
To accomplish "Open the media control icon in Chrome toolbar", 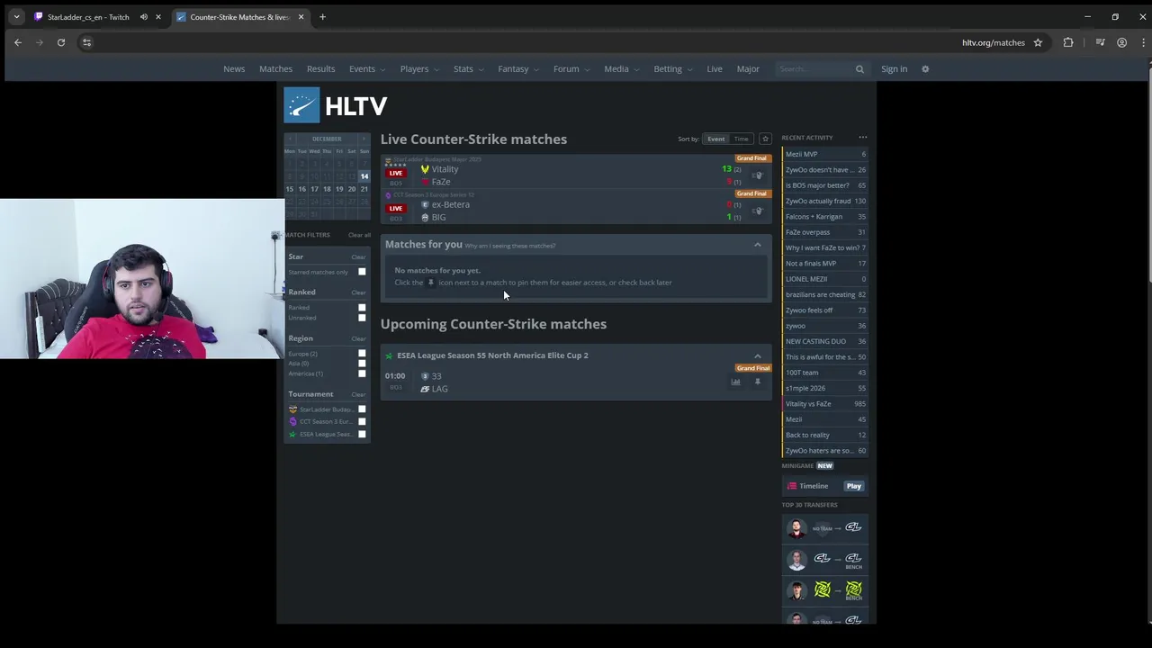I will click(1100, 42).
